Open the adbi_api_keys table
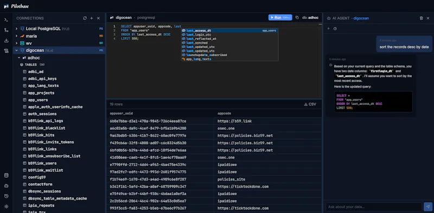The image size is (434, 213). pyautogui.click(x=42, y=78)
